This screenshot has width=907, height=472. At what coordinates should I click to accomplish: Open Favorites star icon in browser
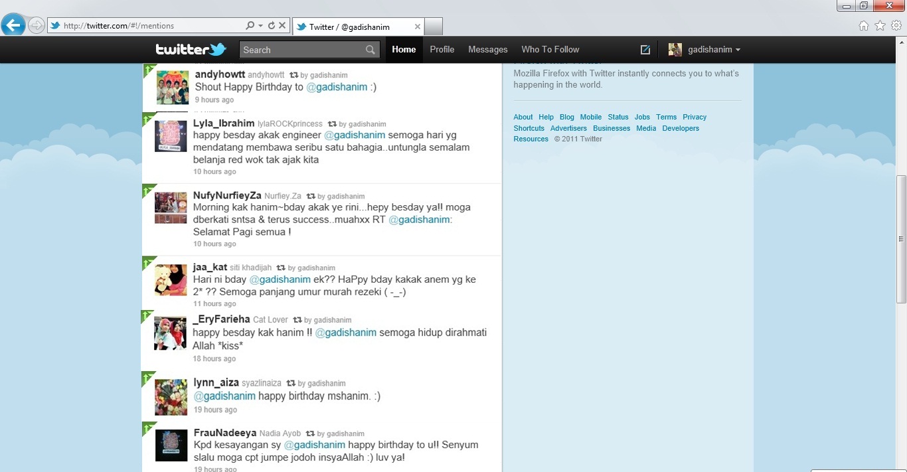[880, 26]
